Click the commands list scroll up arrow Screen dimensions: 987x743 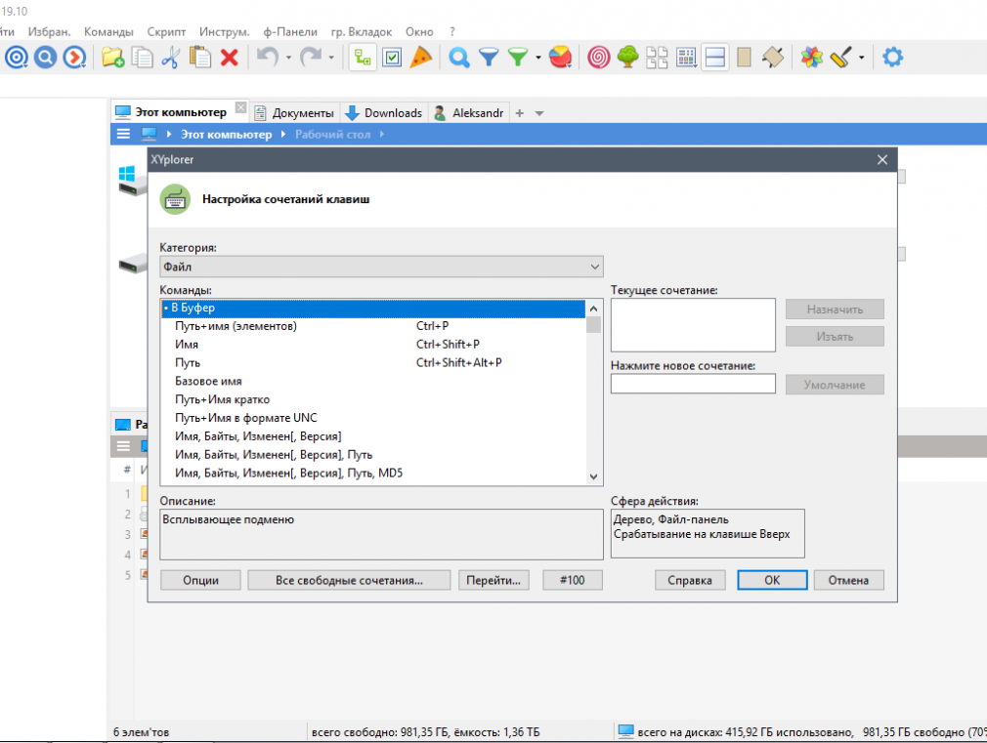coord(593,309)
